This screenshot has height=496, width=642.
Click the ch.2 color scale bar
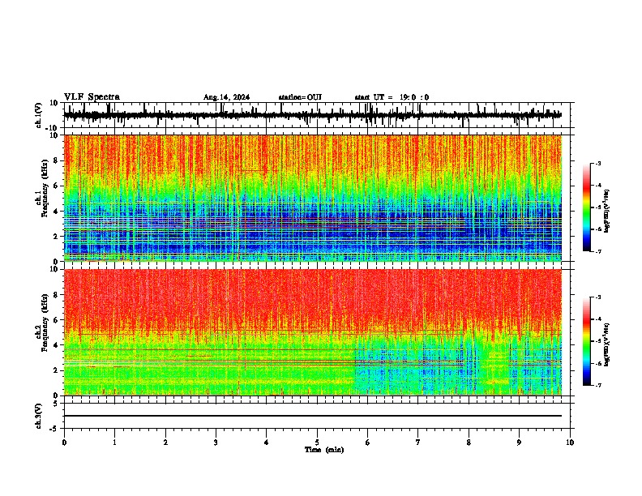point(587,341)
